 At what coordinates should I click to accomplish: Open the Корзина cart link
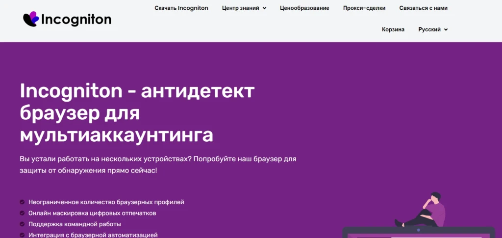(x=393, y=29)
